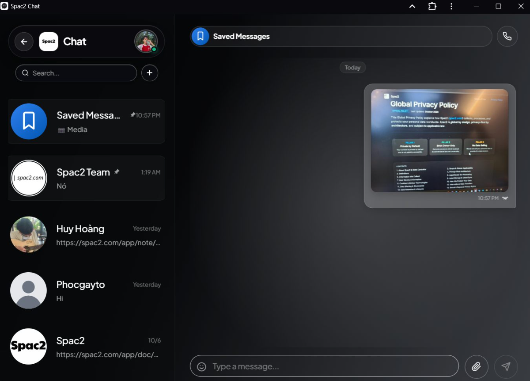This screenshot has width=530, height=381.
Task: Click the Spac2 chat avatar logo
Action: click(29, 347)
